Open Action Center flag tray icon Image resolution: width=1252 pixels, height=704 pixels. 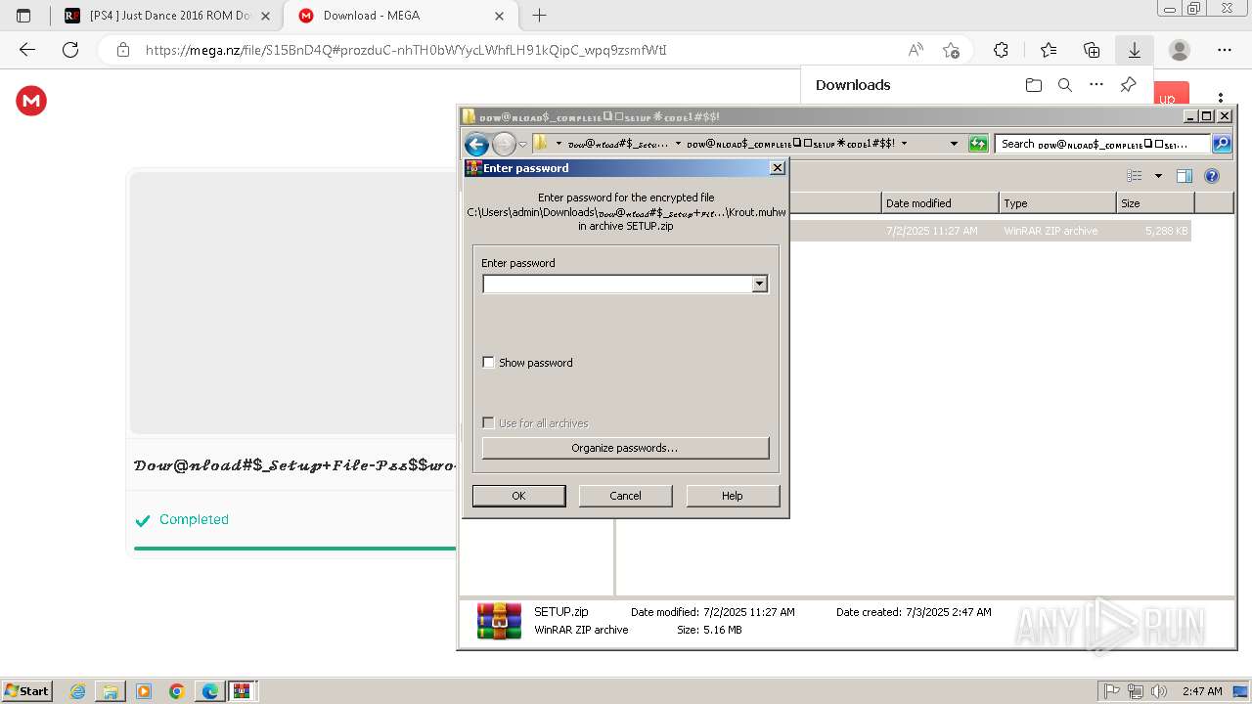tap(1112, 691)
